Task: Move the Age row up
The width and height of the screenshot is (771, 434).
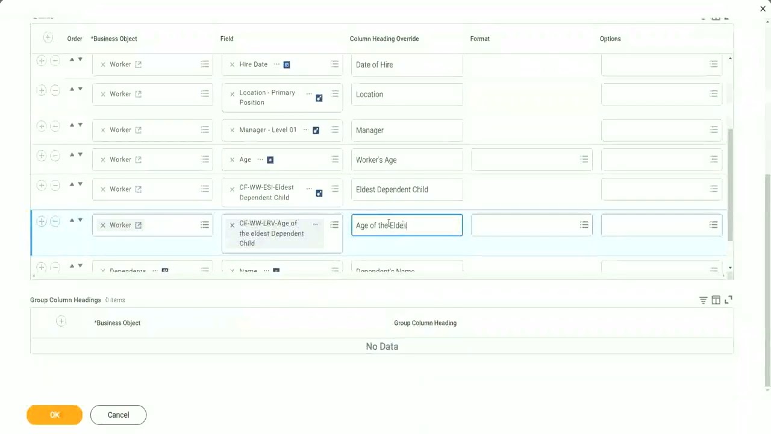Action: coord(72,154)
